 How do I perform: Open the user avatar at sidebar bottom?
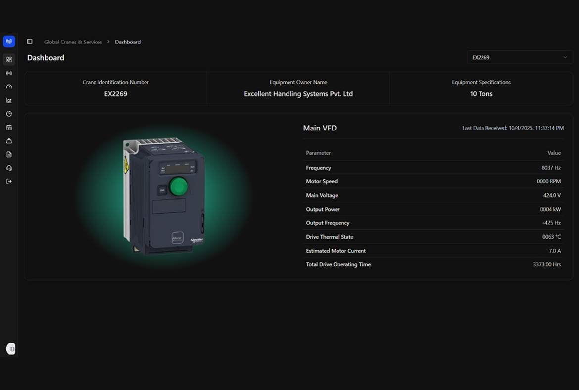(x=11, y=348)
